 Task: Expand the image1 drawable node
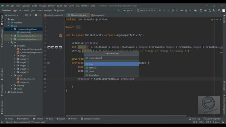[x=14, y=56]
